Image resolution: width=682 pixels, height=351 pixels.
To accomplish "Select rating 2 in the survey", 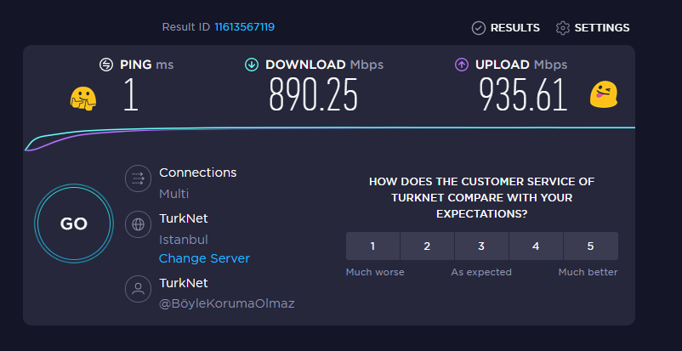I will point(427,246).
